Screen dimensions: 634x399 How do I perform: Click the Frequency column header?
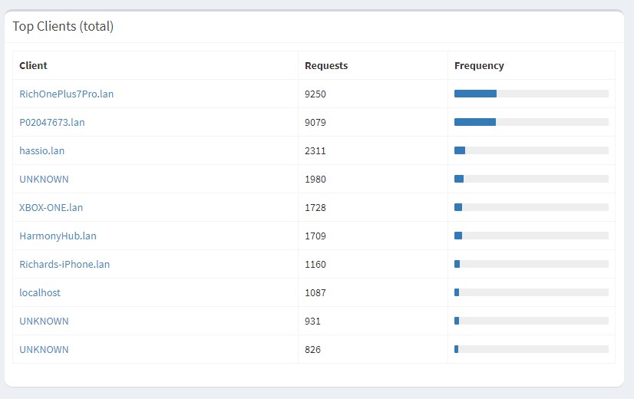479,65
